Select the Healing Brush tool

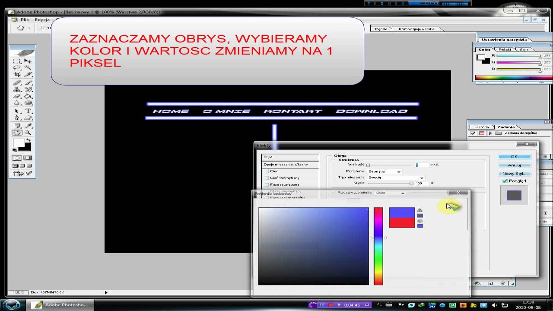point(17,83)
